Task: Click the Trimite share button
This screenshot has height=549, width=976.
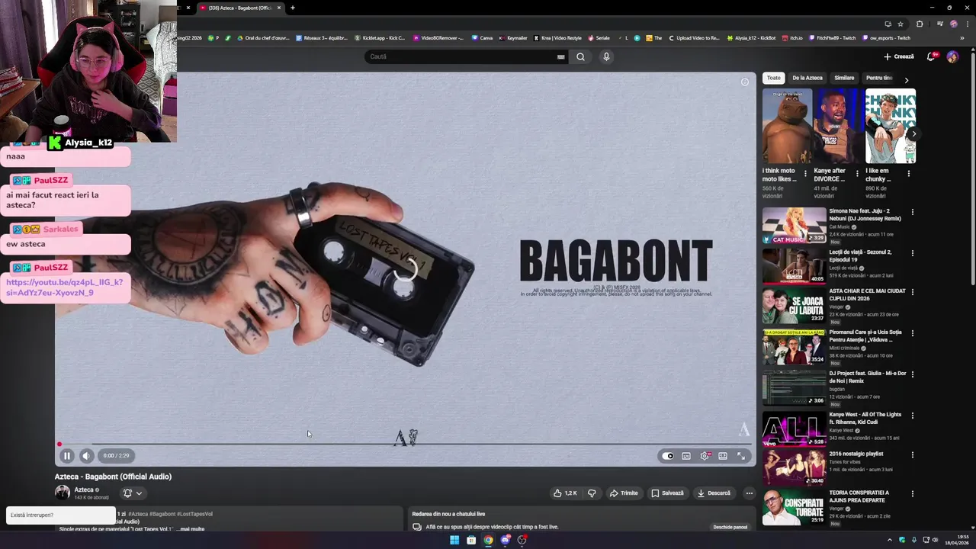Action: click(624, 493)
